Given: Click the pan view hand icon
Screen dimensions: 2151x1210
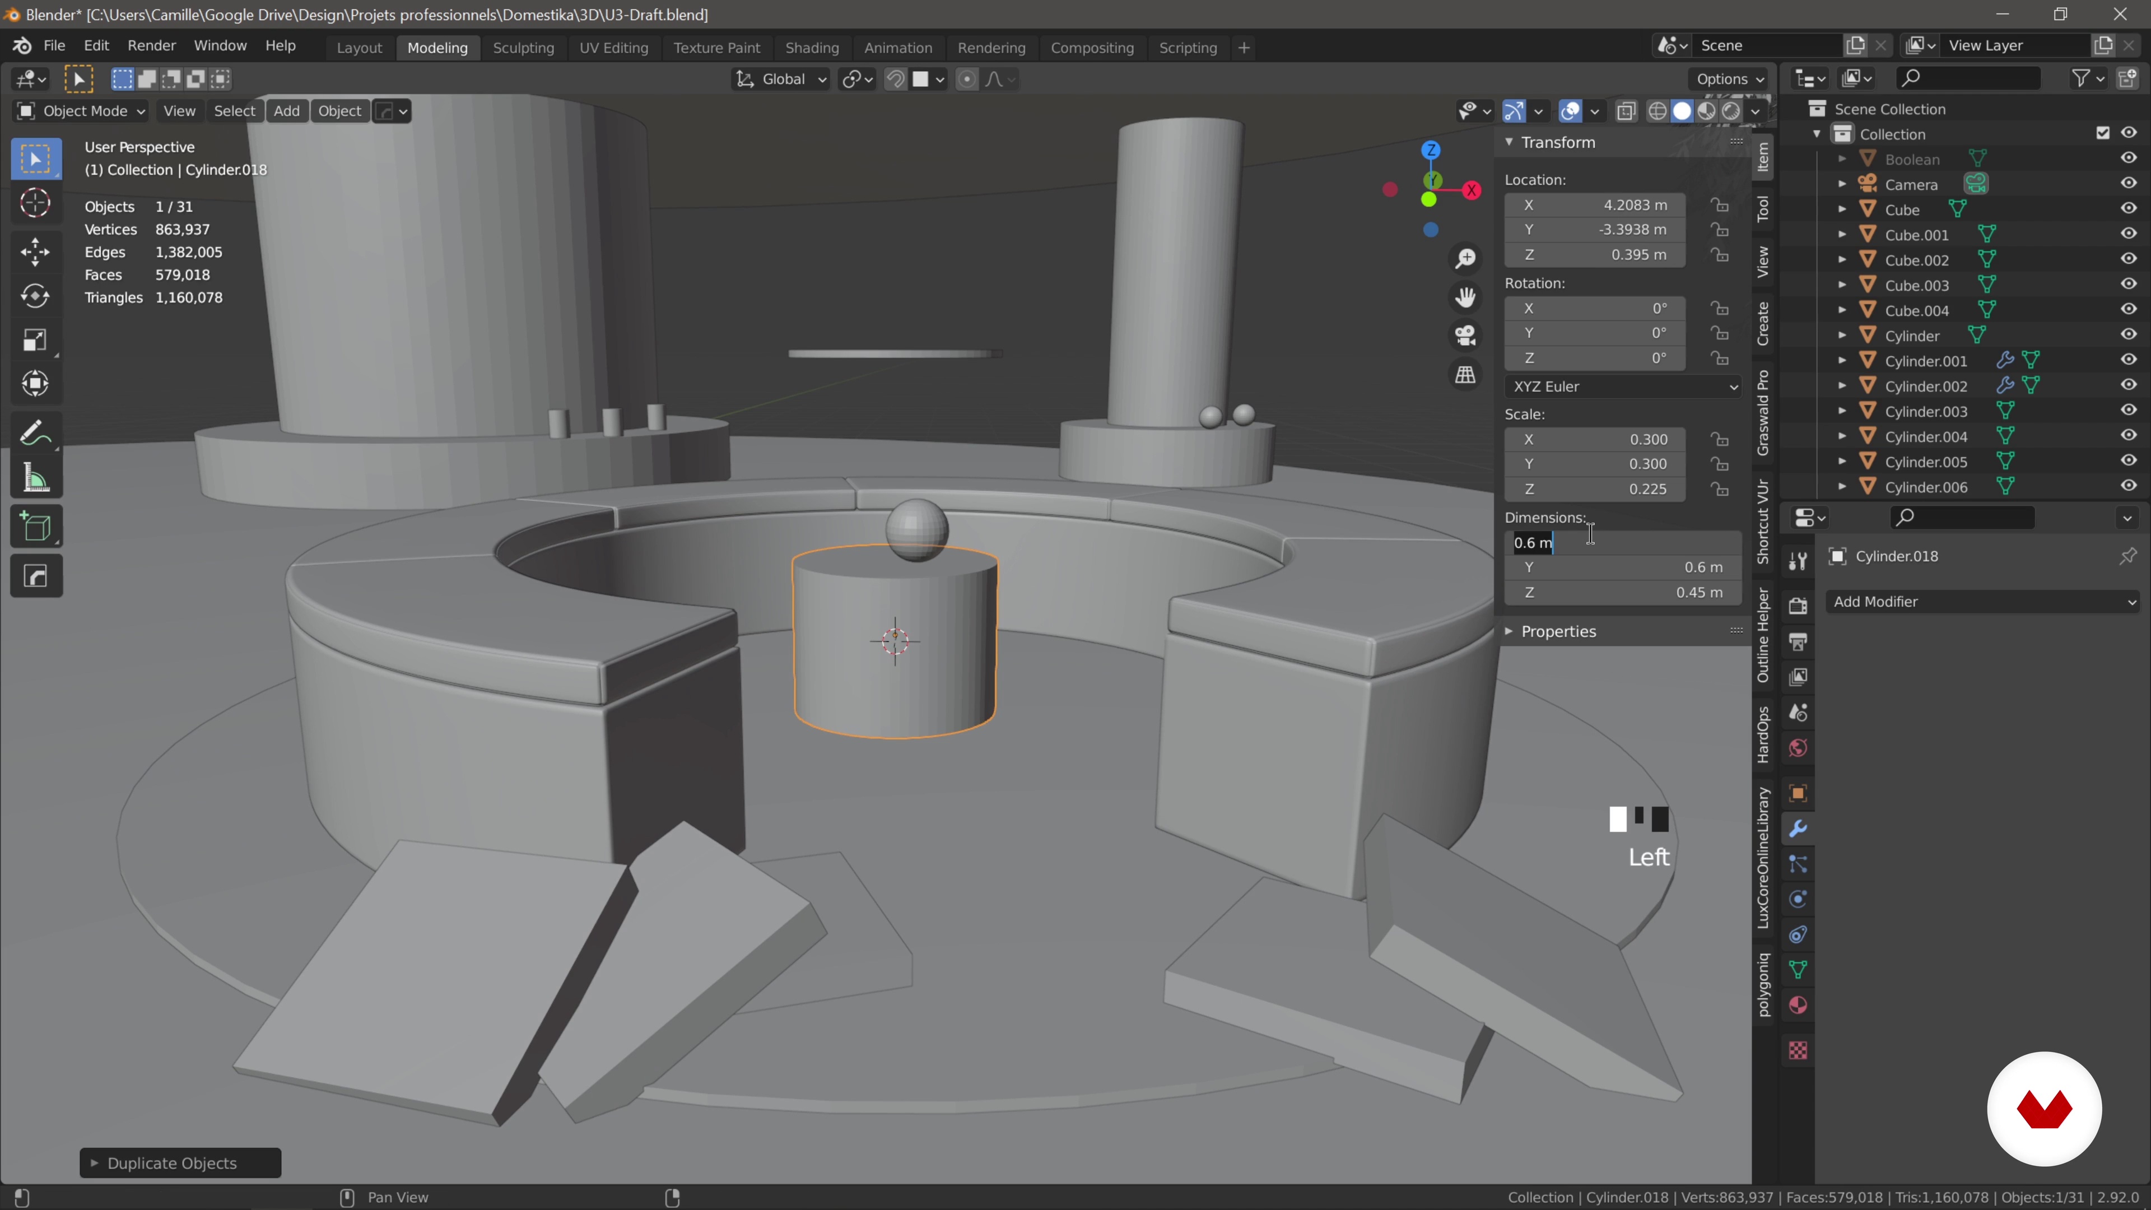Looking at the screenshot, I should 1465,297.
